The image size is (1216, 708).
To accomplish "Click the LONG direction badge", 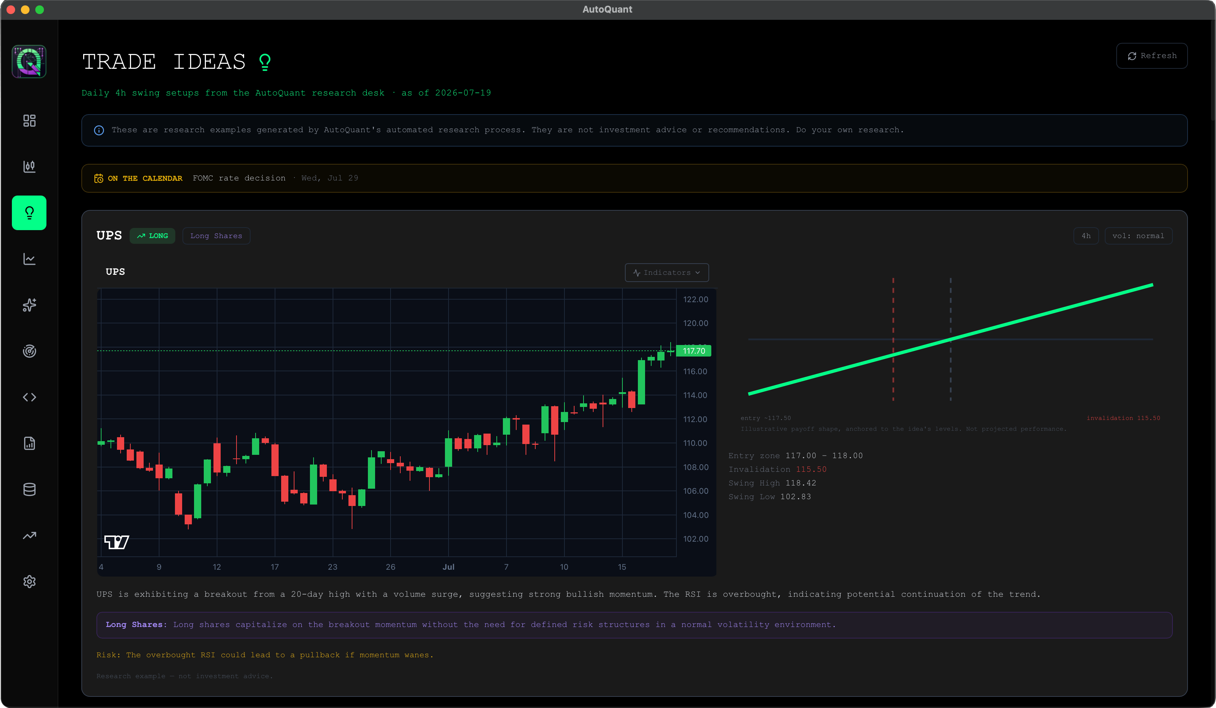I will coord(153,236).
